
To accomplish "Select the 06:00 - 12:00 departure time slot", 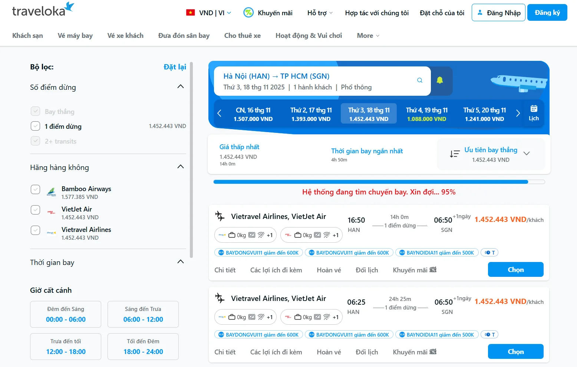I will [143, 315].
